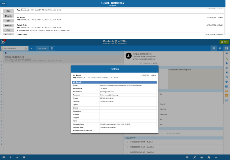Clear the Kimberly Kuncl search text

tap(26, 49)
